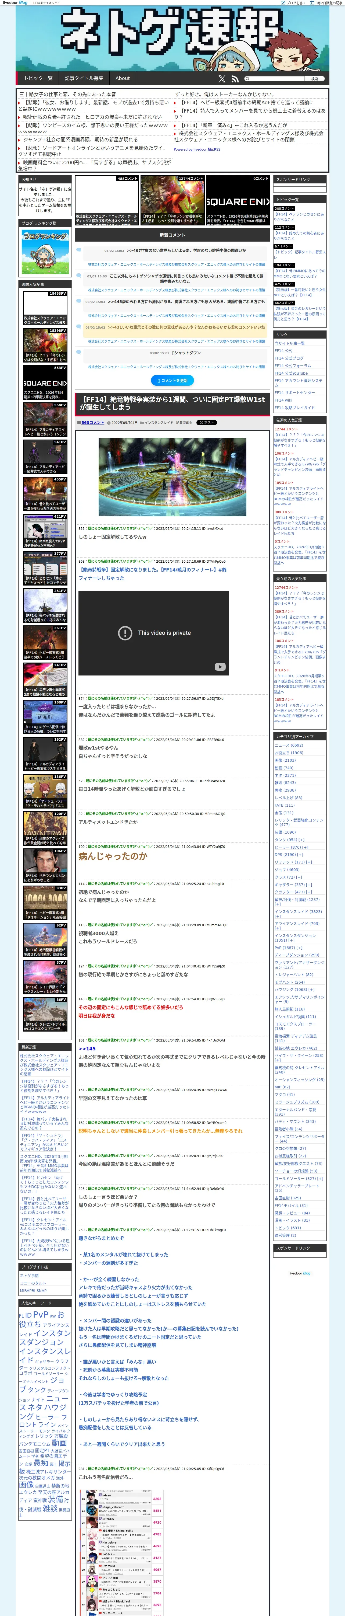Image resolution: width=345 pixels, height=1616 pixels.
Task: Open the 記事タイトル募集 nav menu item
Action: point(84,78)
